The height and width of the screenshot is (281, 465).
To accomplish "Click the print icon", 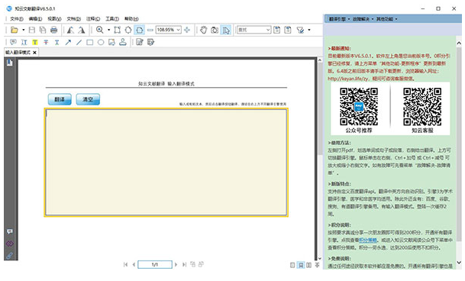I will [53, 30].
